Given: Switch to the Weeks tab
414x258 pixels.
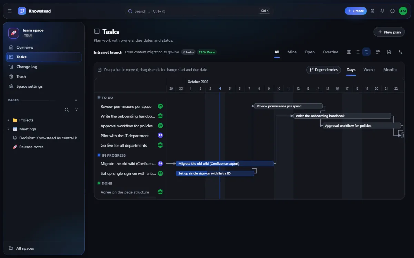Looking at the screenshot, I should click(x=369, y=70).
